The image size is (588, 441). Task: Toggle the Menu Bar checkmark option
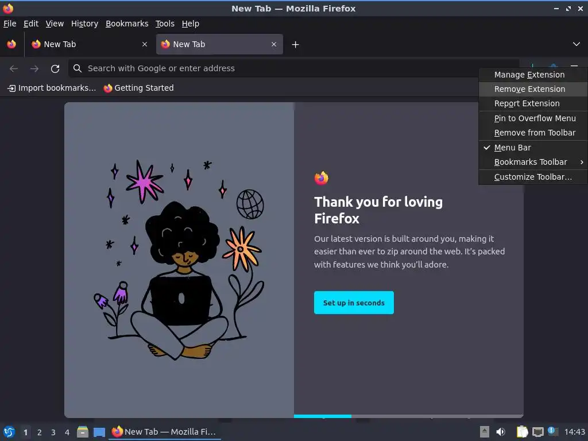(533, 148)
